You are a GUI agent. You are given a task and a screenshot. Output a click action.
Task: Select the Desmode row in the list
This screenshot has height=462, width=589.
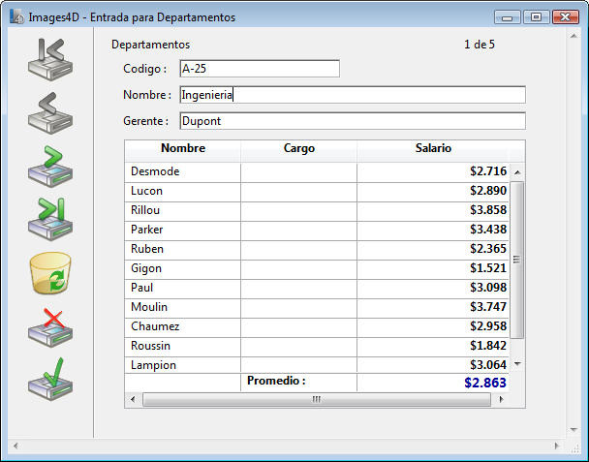(184, 171)
